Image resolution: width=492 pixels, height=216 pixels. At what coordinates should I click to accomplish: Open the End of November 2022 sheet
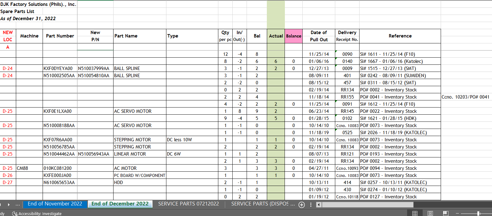tap(55, 204)
